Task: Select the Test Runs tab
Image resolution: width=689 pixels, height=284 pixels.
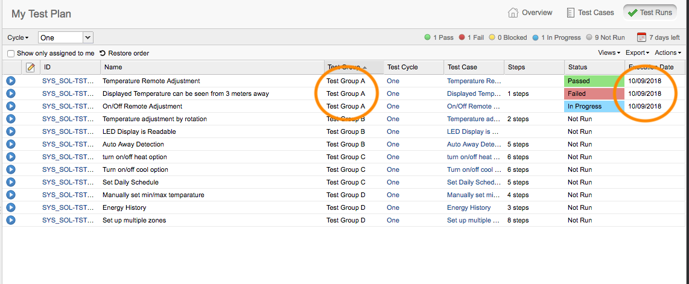Action: coord(650,12)
